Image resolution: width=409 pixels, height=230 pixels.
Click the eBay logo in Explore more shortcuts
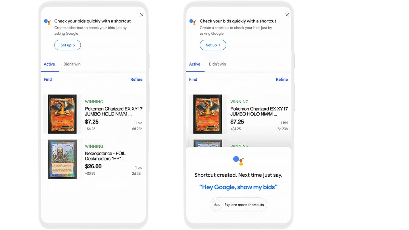click(x=217, y=205)
